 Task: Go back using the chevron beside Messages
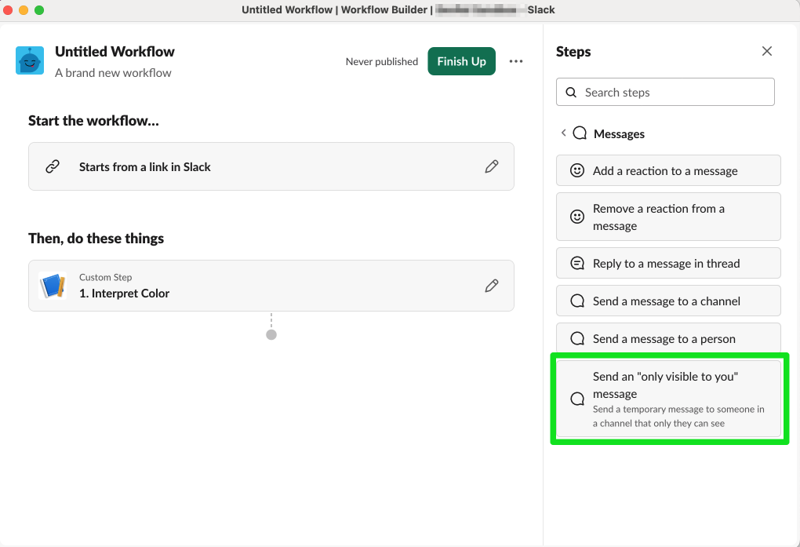click(563, 133)
